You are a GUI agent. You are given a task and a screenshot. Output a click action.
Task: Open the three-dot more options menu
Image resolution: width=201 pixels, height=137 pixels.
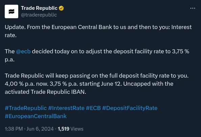[x=193, y=8]
